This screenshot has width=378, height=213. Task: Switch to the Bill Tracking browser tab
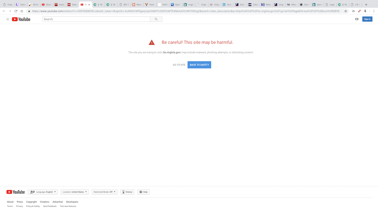coord(124,5)
